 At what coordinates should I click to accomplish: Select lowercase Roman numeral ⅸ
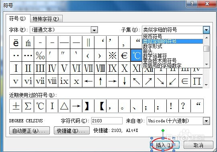tap(64, 81)
